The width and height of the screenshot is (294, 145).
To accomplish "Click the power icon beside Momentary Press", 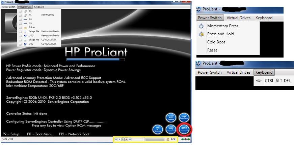I will point(201,26).
